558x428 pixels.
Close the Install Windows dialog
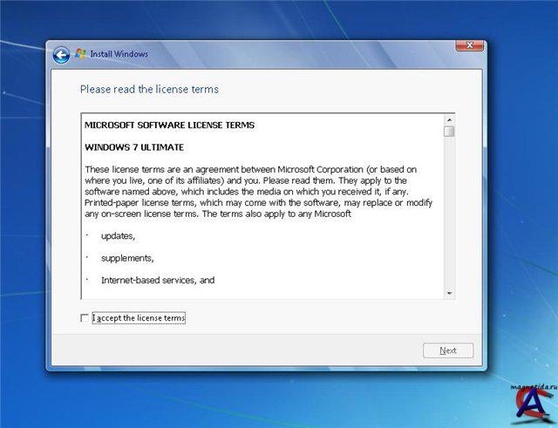tap(469, 44)
